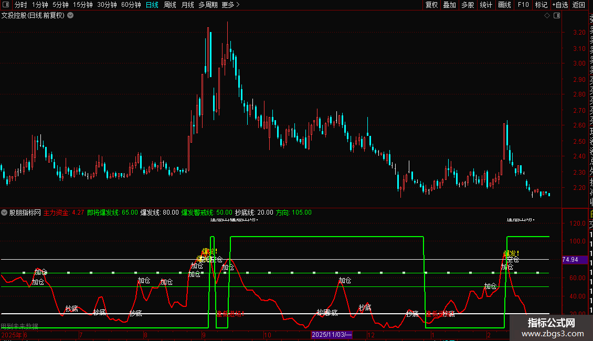
Task: Click the 股朋指标网 indicator name
Action: point(25,212)
